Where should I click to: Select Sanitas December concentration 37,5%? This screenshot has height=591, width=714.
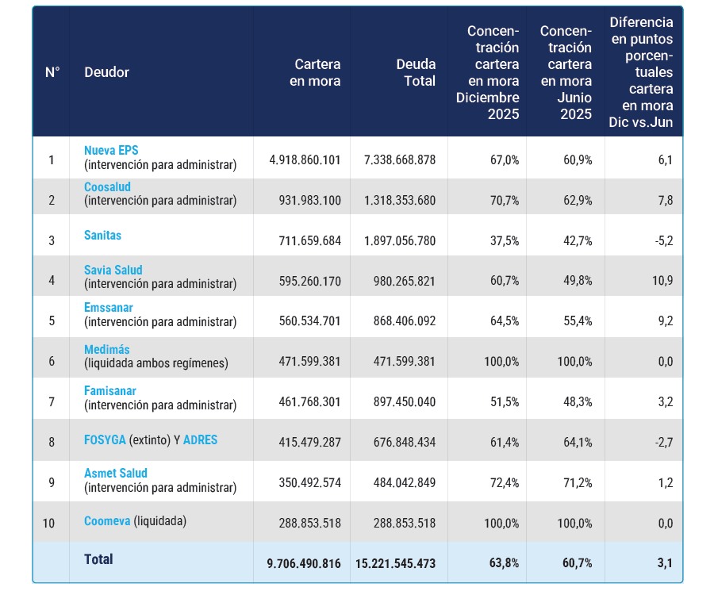[x=505, y=240]
